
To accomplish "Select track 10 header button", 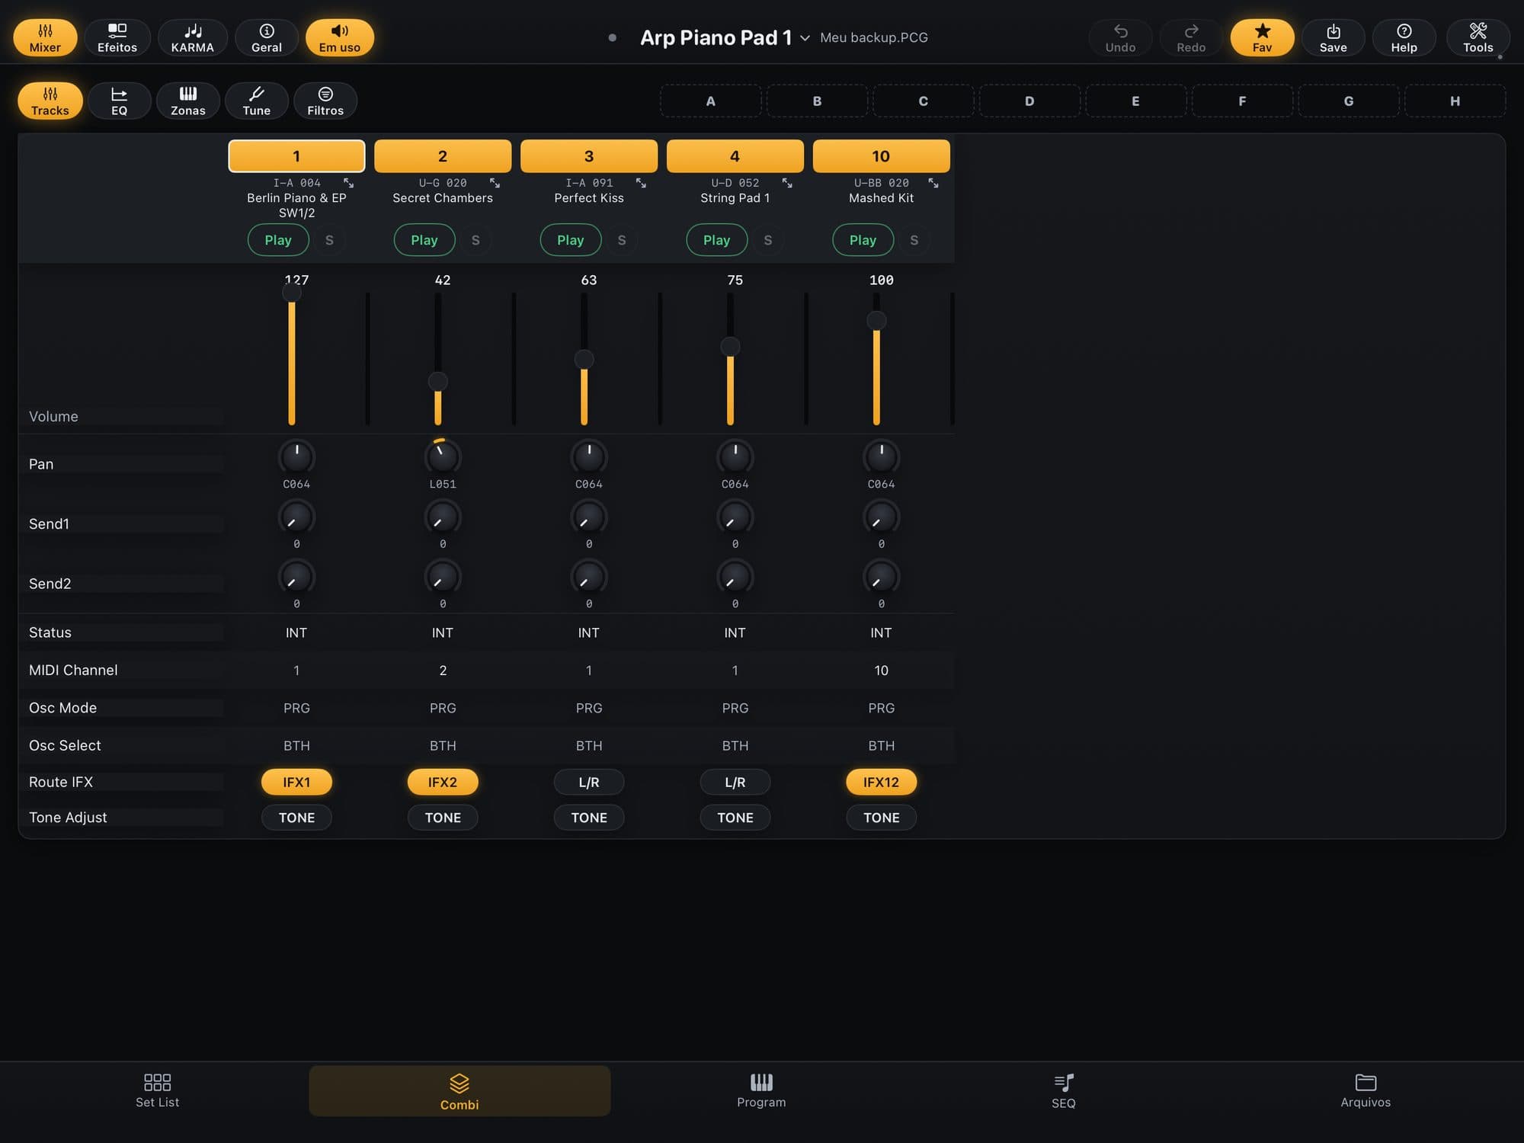I will pos(881,156).
